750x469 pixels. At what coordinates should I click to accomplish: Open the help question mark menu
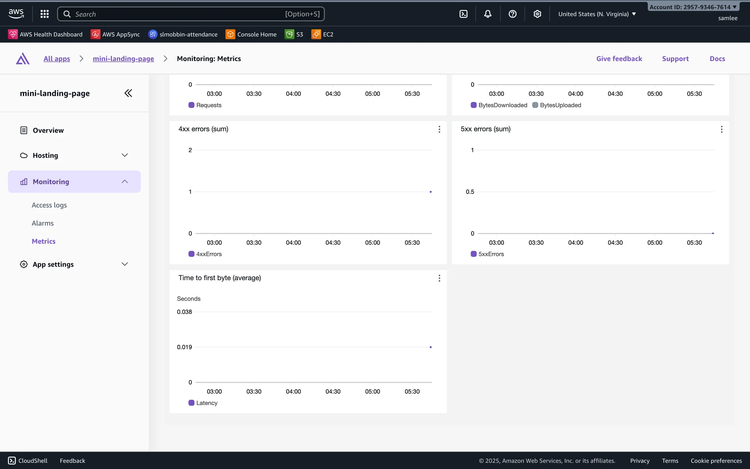coord(512,14)
